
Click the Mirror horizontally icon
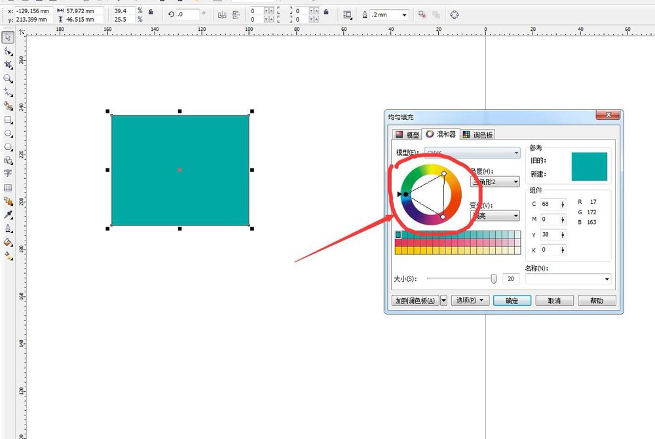point(222,15)
